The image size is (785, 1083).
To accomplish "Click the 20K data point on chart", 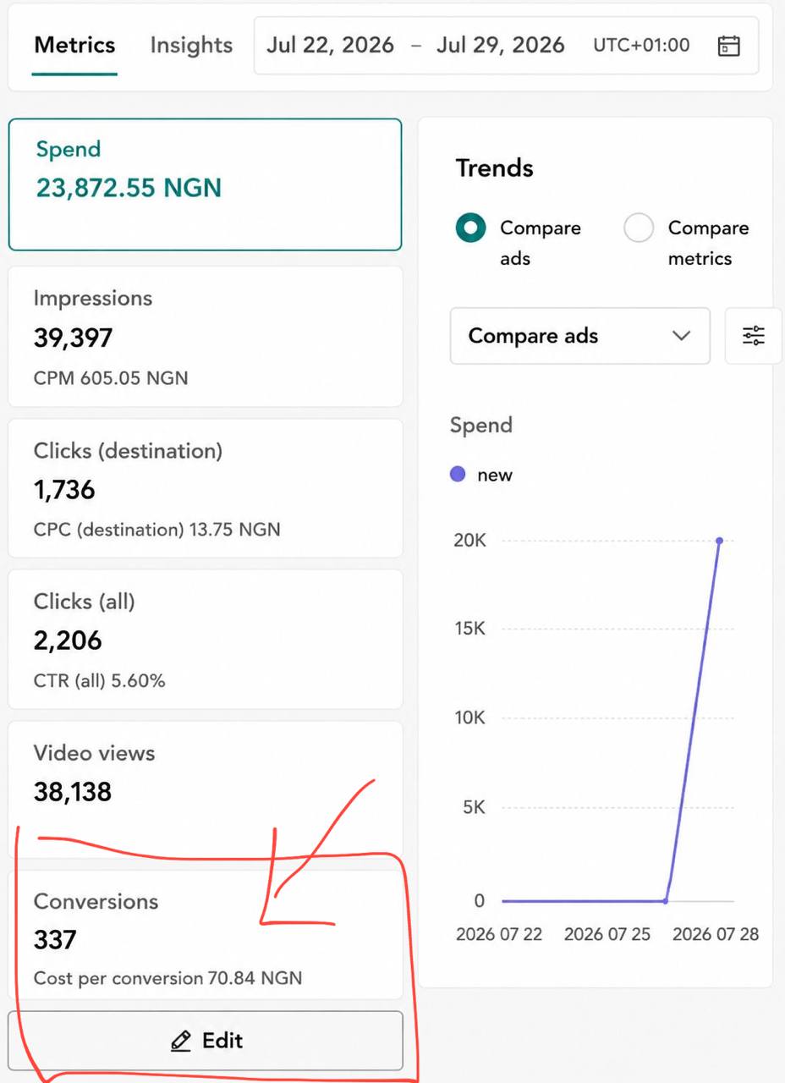I will [x=719, y=540].
